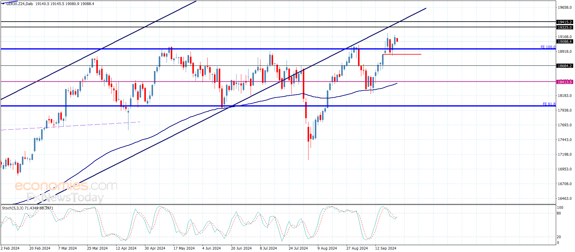Click the 18918.0 price axis value
This screenshot has height=252, width=575.
click(564, 52)
